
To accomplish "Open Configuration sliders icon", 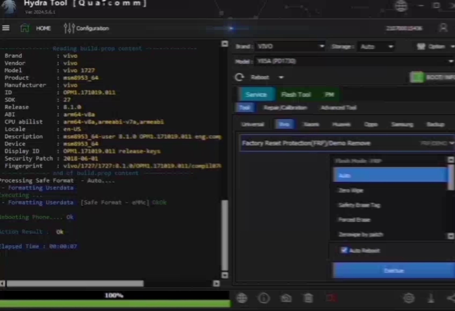I will click(x=69, y=28).
